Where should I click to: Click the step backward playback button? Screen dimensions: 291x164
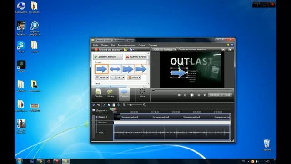pyautogui.click(x=185, y=95)
